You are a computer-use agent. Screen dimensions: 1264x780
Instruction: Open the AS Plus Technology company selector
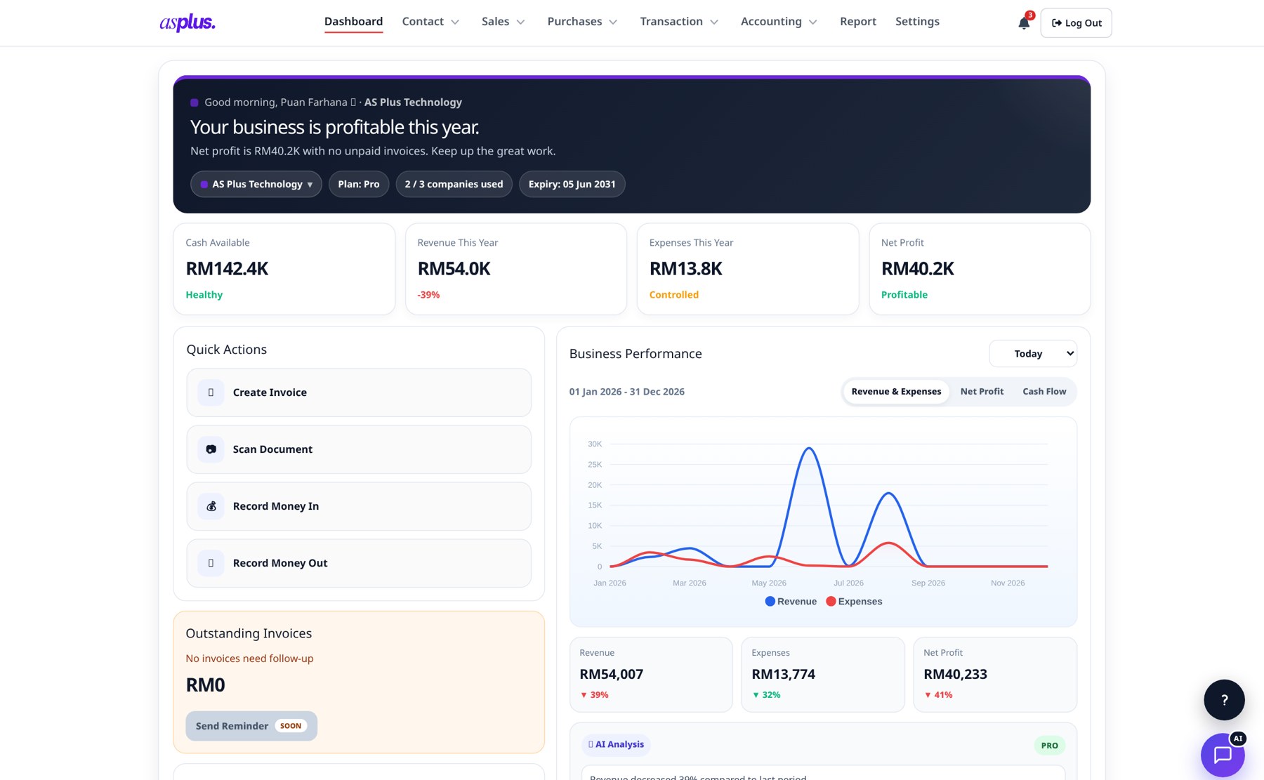pyautogui.click(x=256, y=184)
